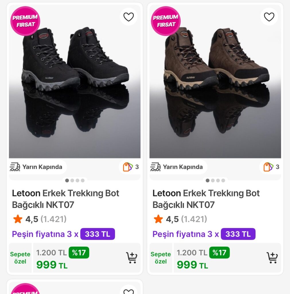Screen dimensions: 290x294
Task: Add black trekking boots to cart
Action: (x=132, y=258)
